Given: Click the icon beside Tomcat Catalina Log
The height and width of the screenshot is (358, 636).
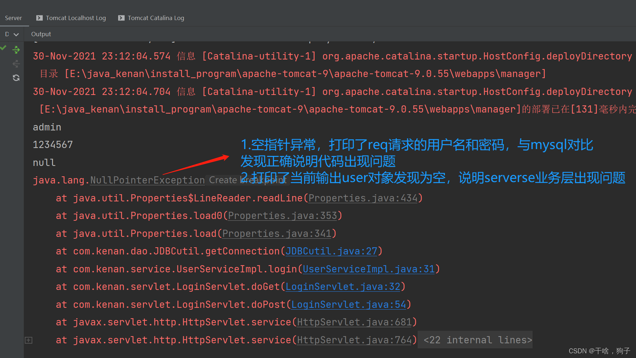Looking at the screenshot, I should pyautogui.click(x=121, y=18).
